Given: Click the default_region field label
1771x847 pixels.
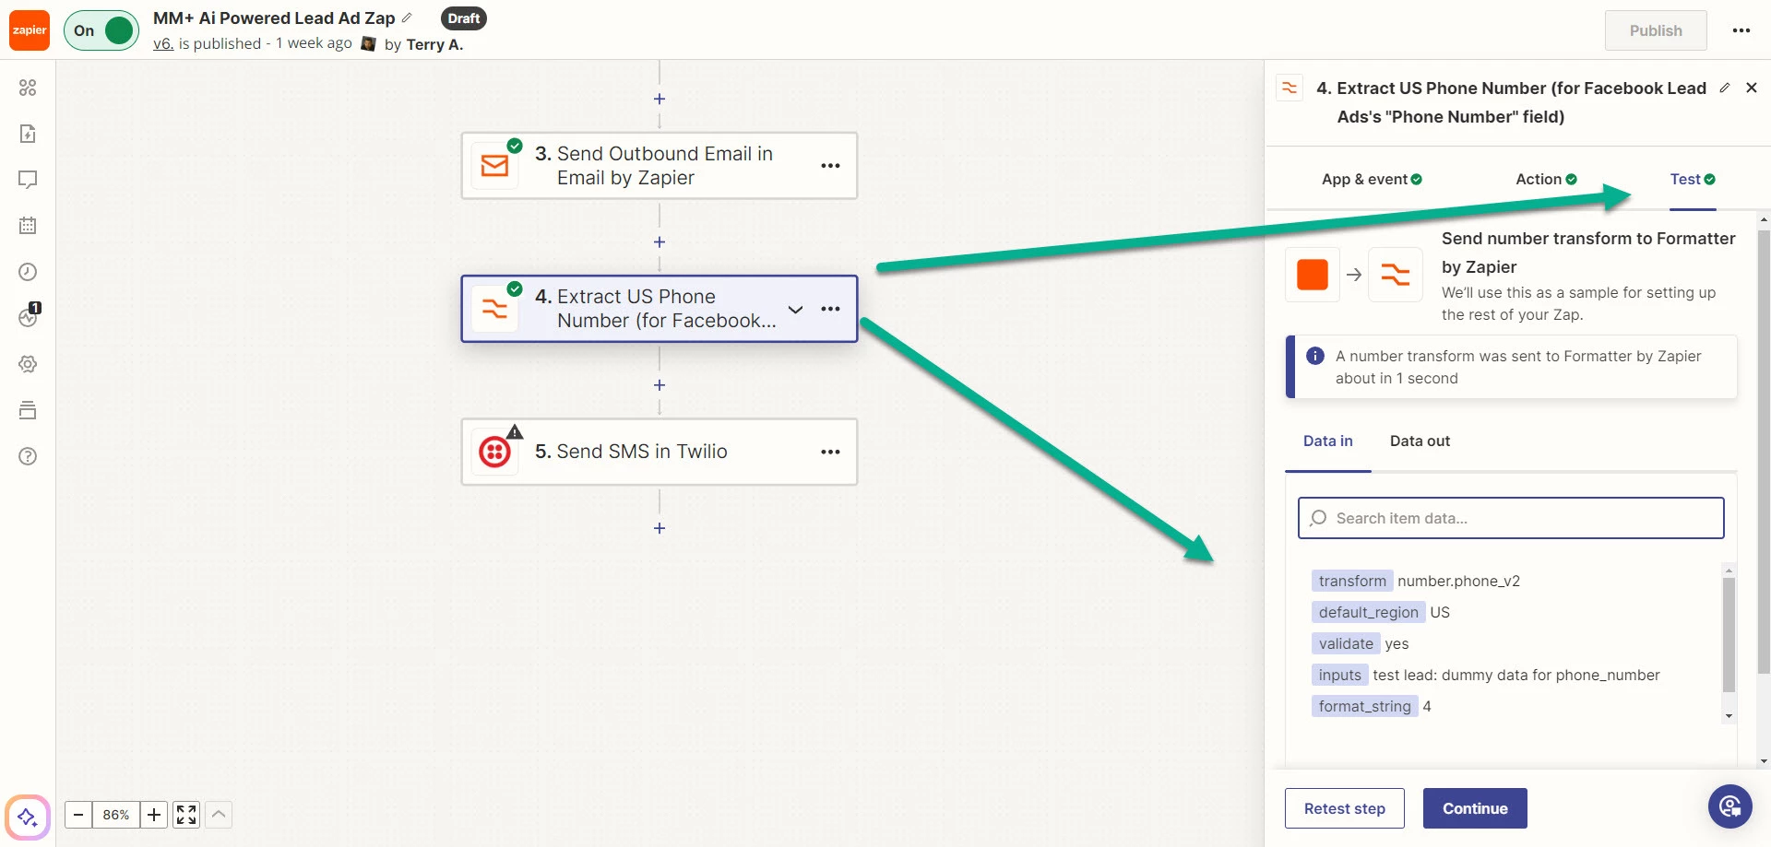Looking at the screenshot, I should (1368, 612).
